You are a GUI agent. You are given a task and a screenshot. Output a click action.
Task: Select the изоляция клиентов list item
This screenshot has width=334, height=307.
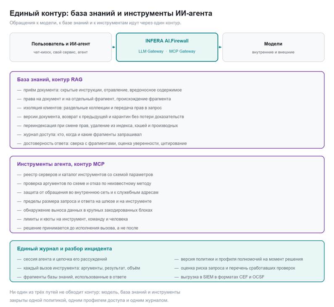coord(89,108)
